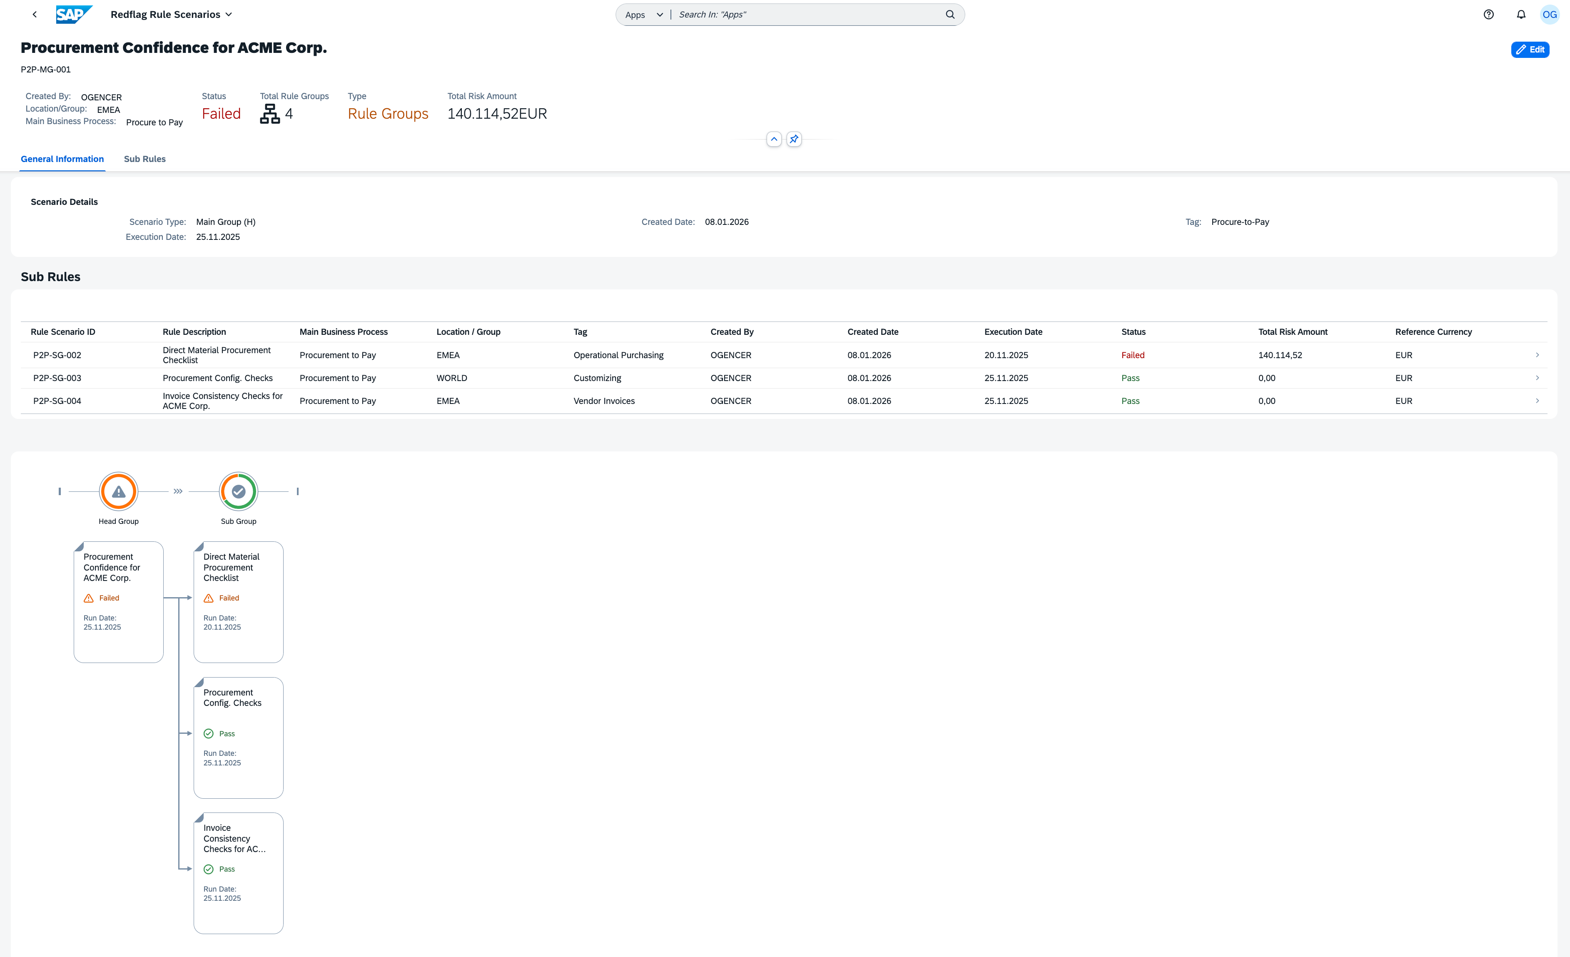The height and width of the screenshot is (957, 1570).
Task: Click the Reference Currency column header
Action: [1434, 332]
